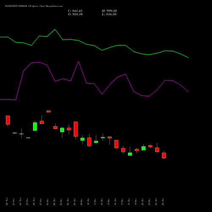Click the open value O: 953.10

coord(75,14)
